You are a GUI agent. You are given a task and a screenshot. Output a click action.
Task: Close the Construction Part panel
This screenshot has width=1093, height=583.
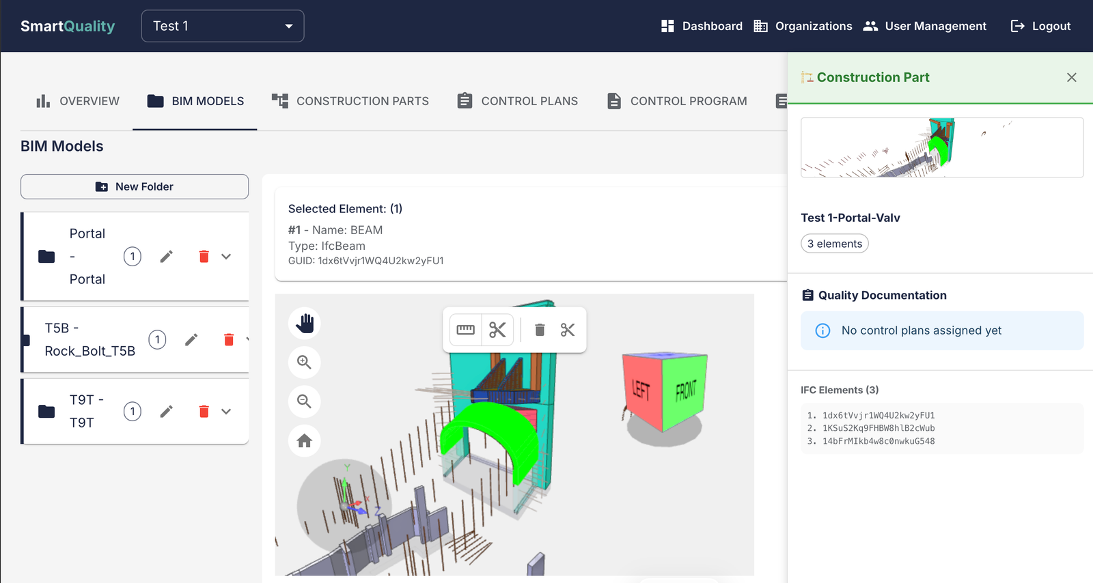click(x=1072, y=77)
